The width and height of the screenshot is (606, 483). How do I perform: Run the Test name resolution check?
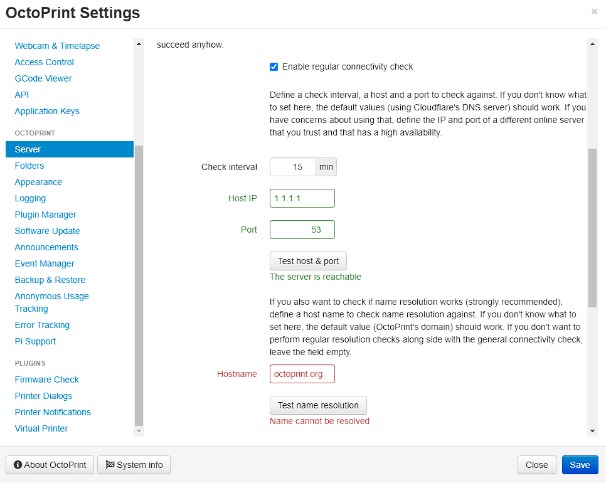pos(318,405)
